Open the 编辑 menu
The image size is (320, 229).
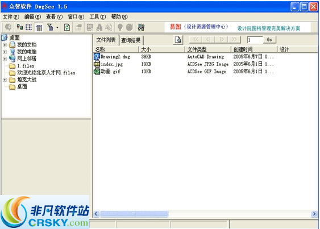pyautogui.click(x=32, y=16)
